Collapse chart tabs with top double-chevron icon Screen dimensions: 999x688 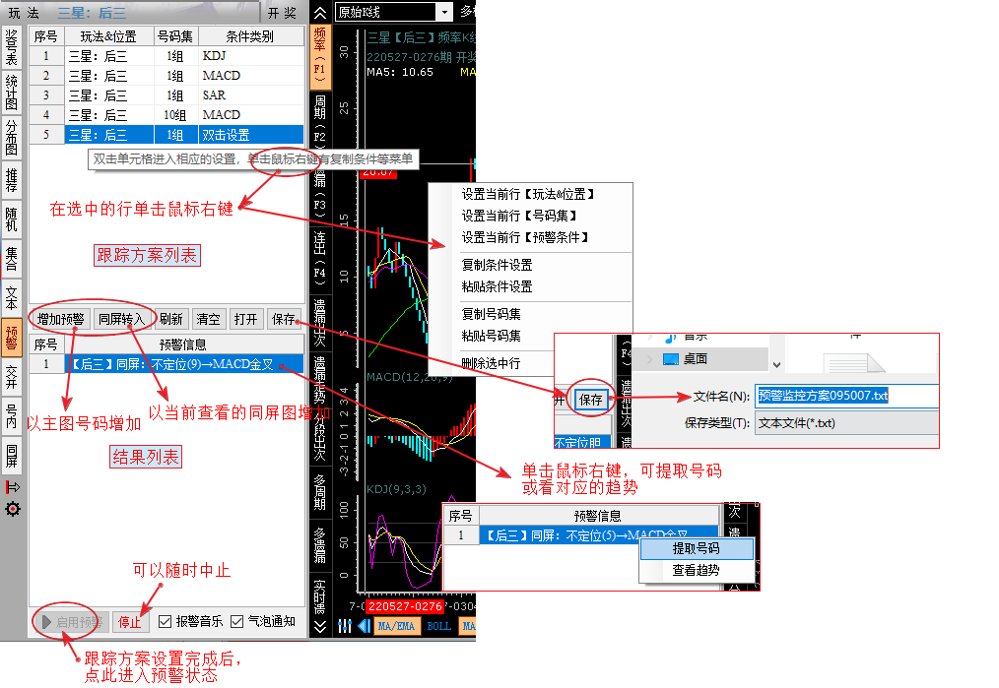[x=320, y=13]
